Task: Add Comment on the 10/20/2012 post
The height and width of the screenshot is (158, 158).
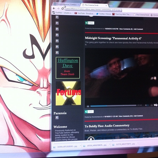Action: [x=138, y=29]
